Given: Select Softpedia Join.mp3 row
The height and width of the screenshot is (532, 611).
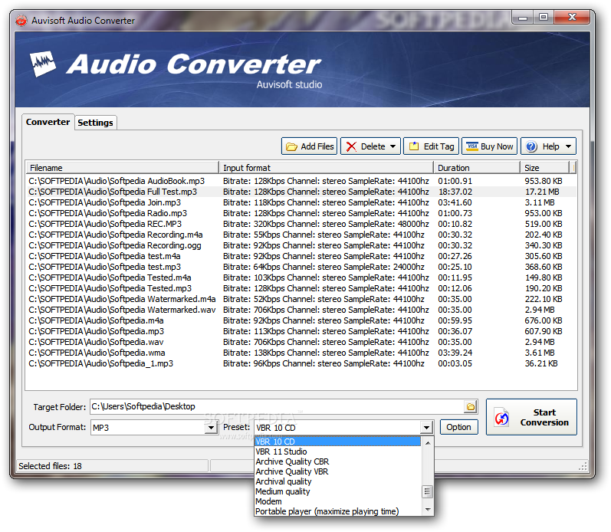Looking at the screenshot, I should point(301,202).
